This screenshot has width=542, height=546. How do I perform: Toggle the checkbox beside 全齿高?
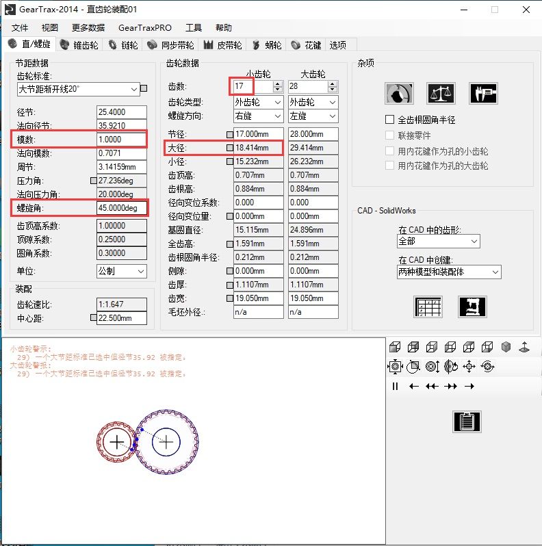point(229,244)
